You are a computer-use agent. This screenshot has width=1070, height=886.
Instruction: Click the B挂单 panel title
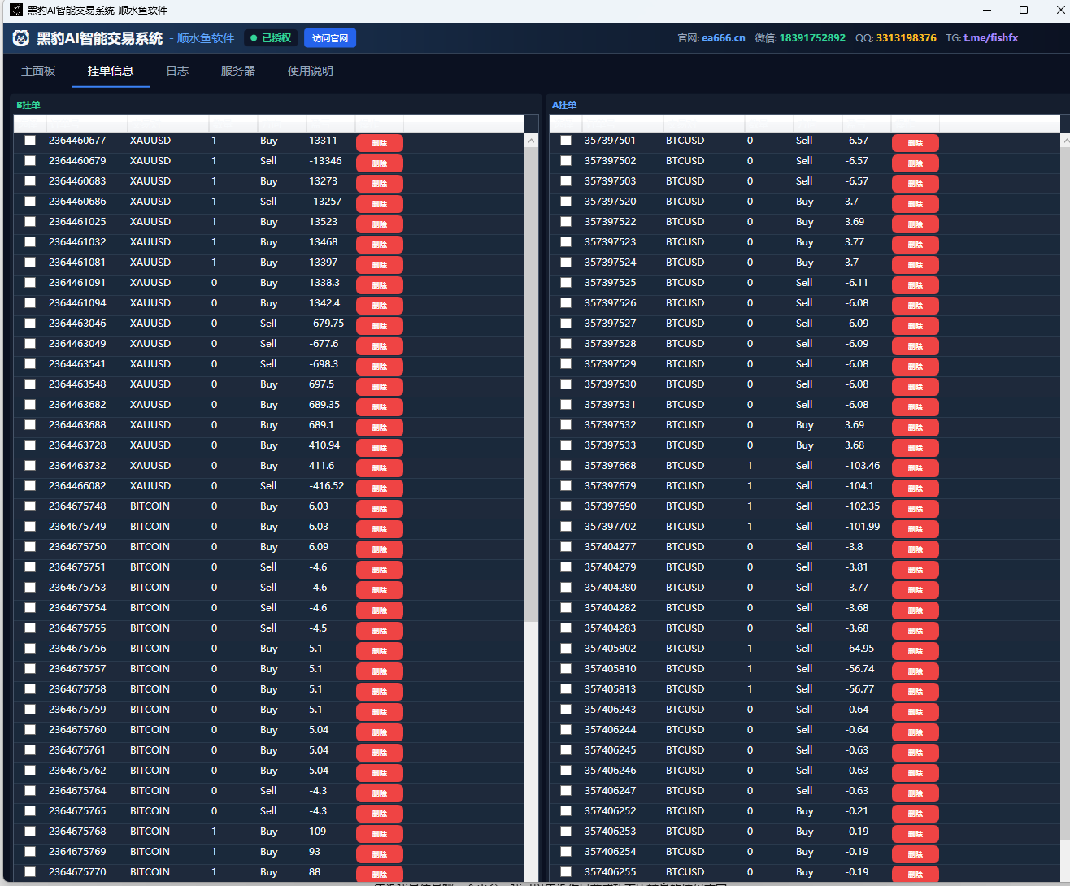tap(28, 105)
